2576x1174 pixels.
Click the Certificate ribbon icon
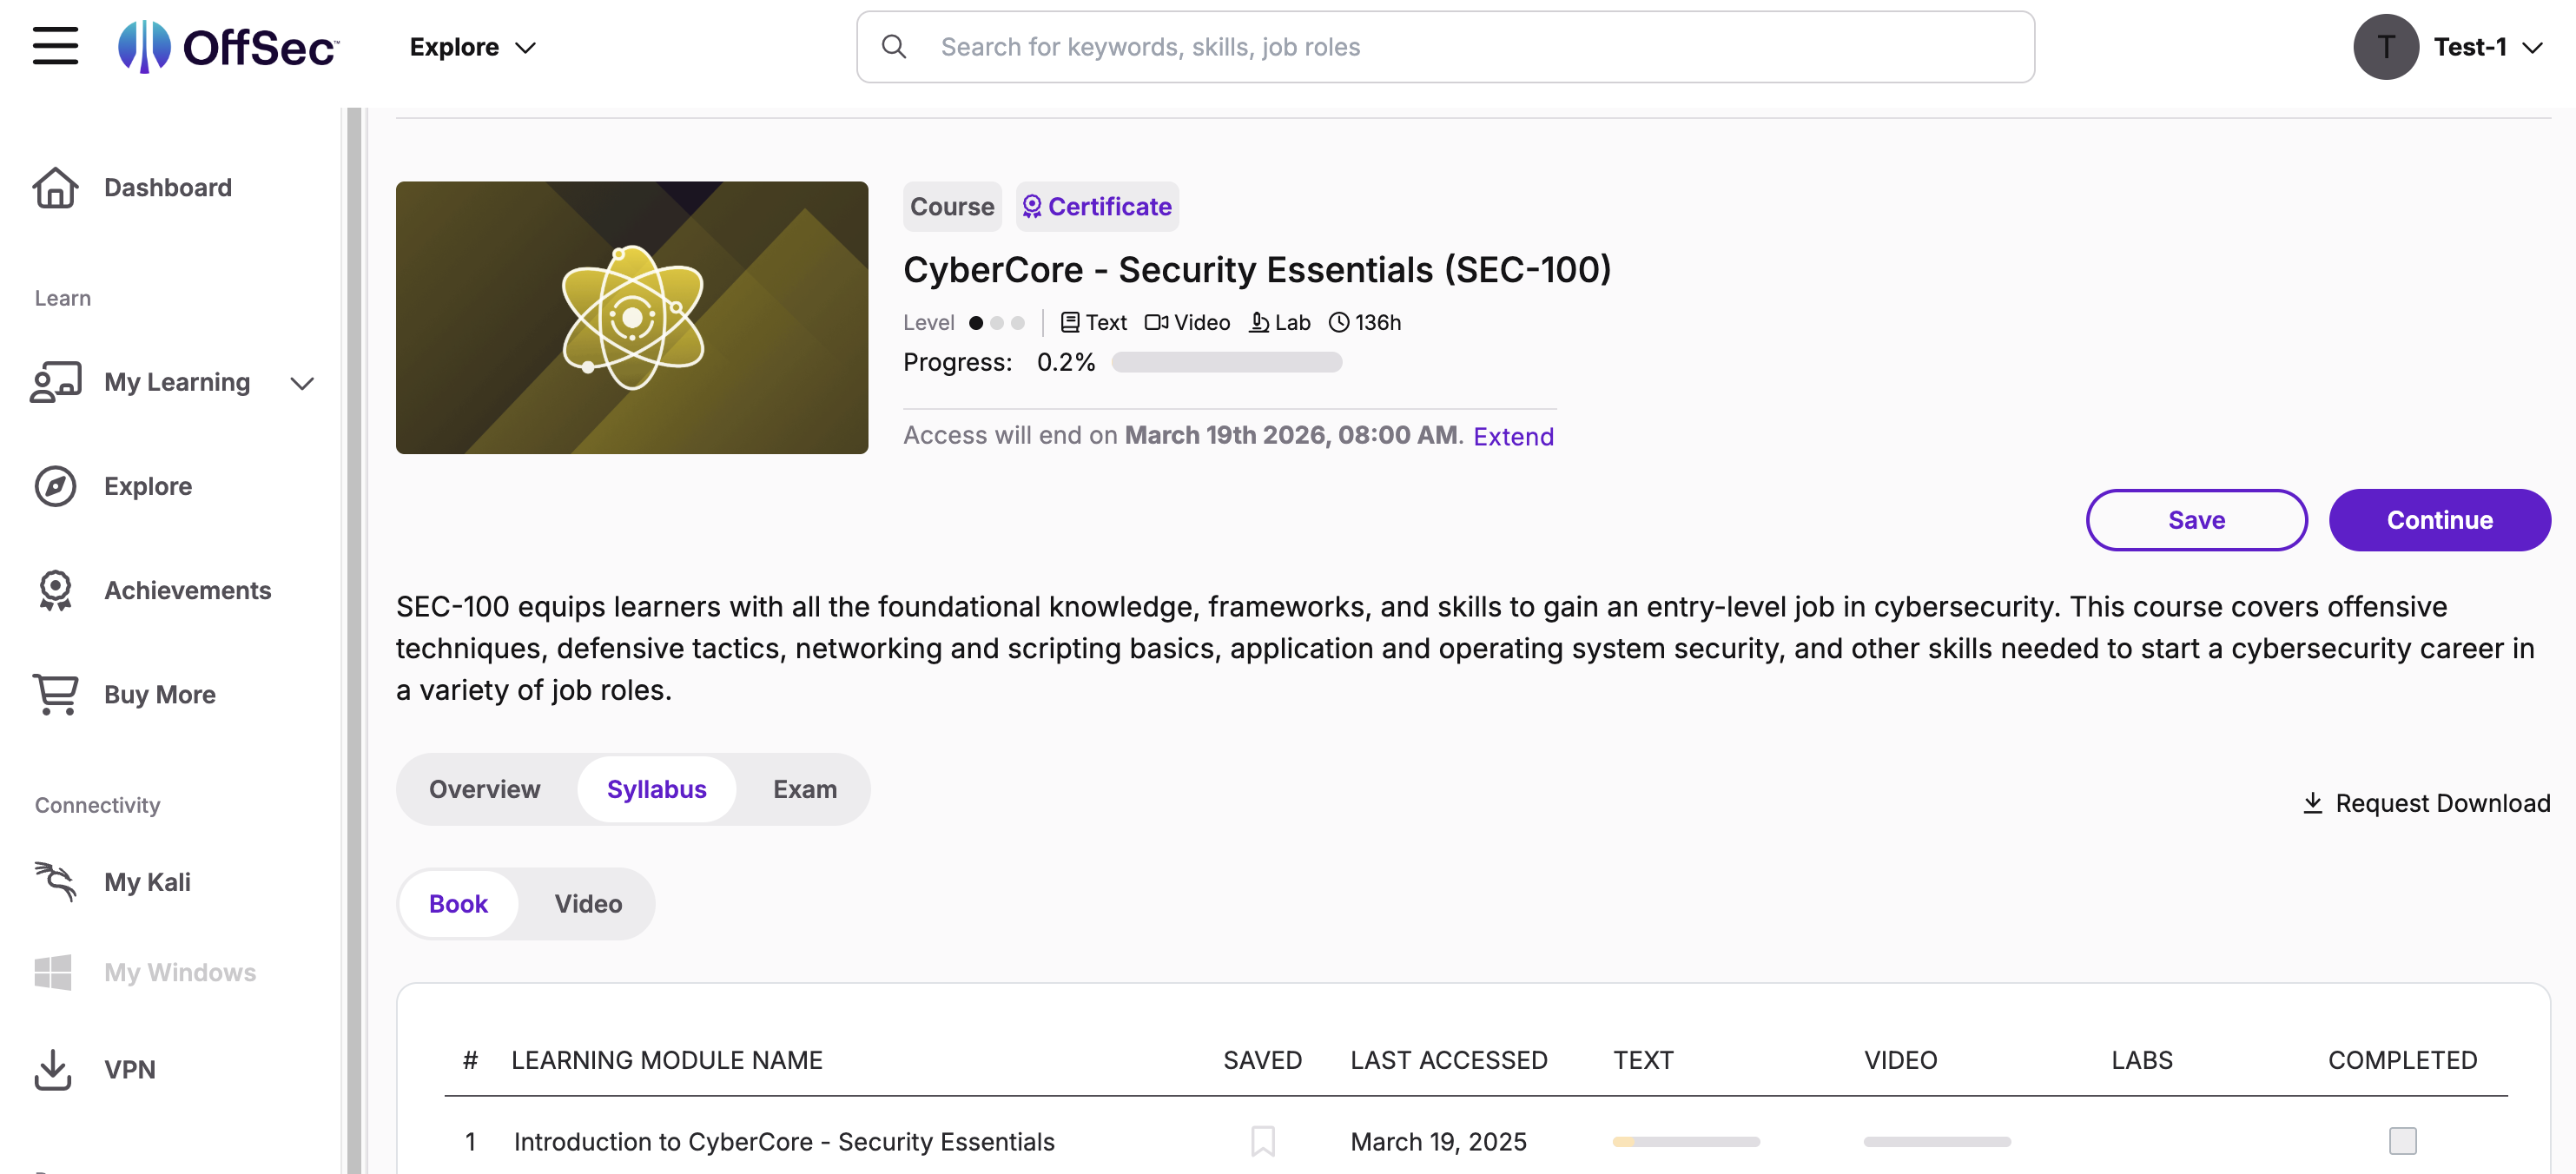(x=1032, y=206)
